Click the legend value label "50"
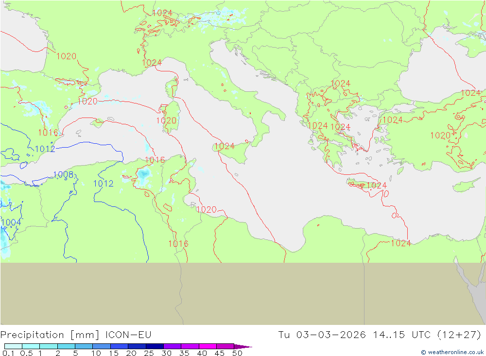The width and height of the screenshot is (486, 356). coord(237,353)
